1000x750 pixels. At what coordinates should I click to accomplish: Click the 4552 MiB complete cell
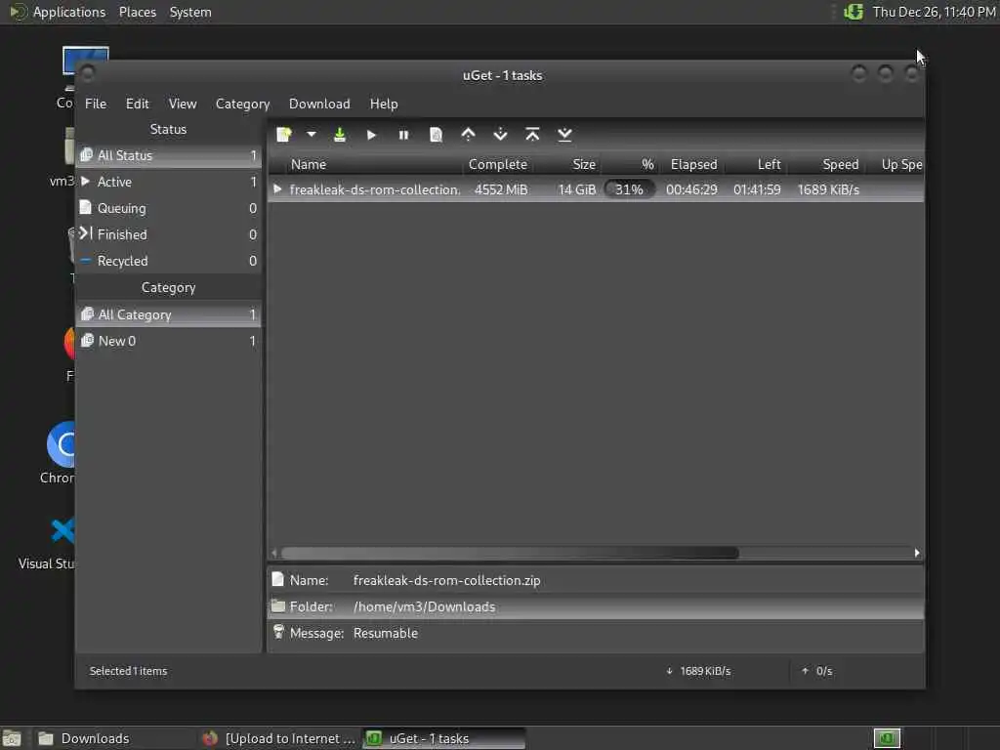pos(501,189)
